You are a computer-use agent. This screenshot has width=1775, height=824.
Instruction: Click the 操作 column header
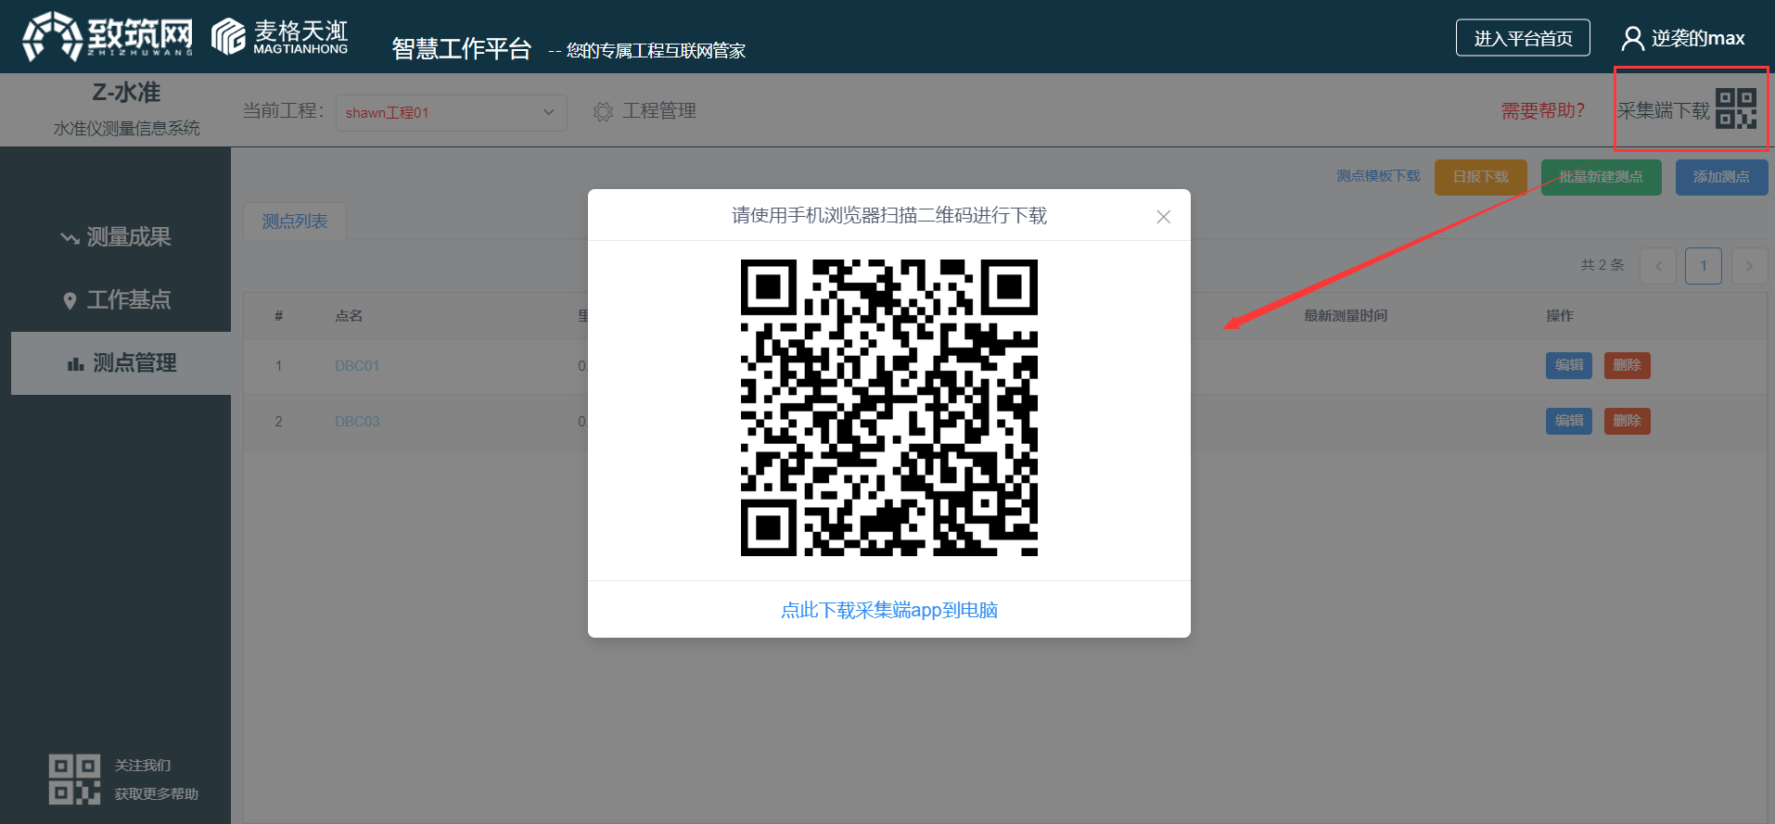click(1560, 316)
